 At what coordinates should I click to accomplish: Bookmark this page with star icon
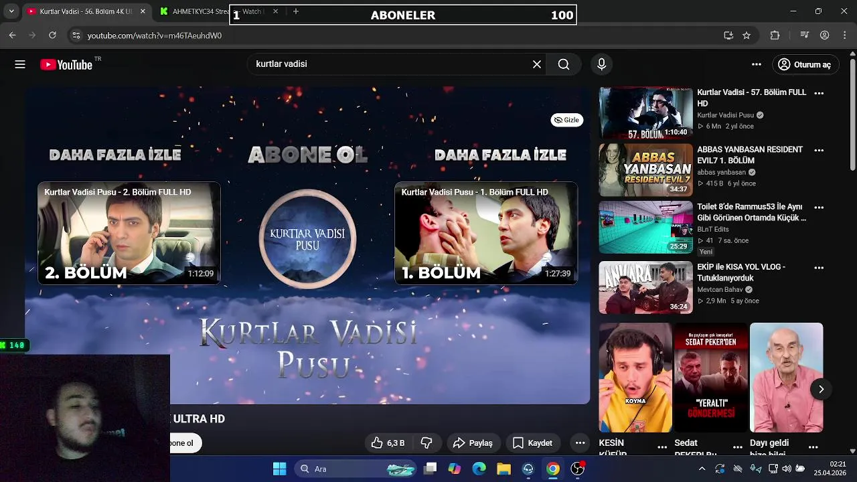click(x=747, y=35)
